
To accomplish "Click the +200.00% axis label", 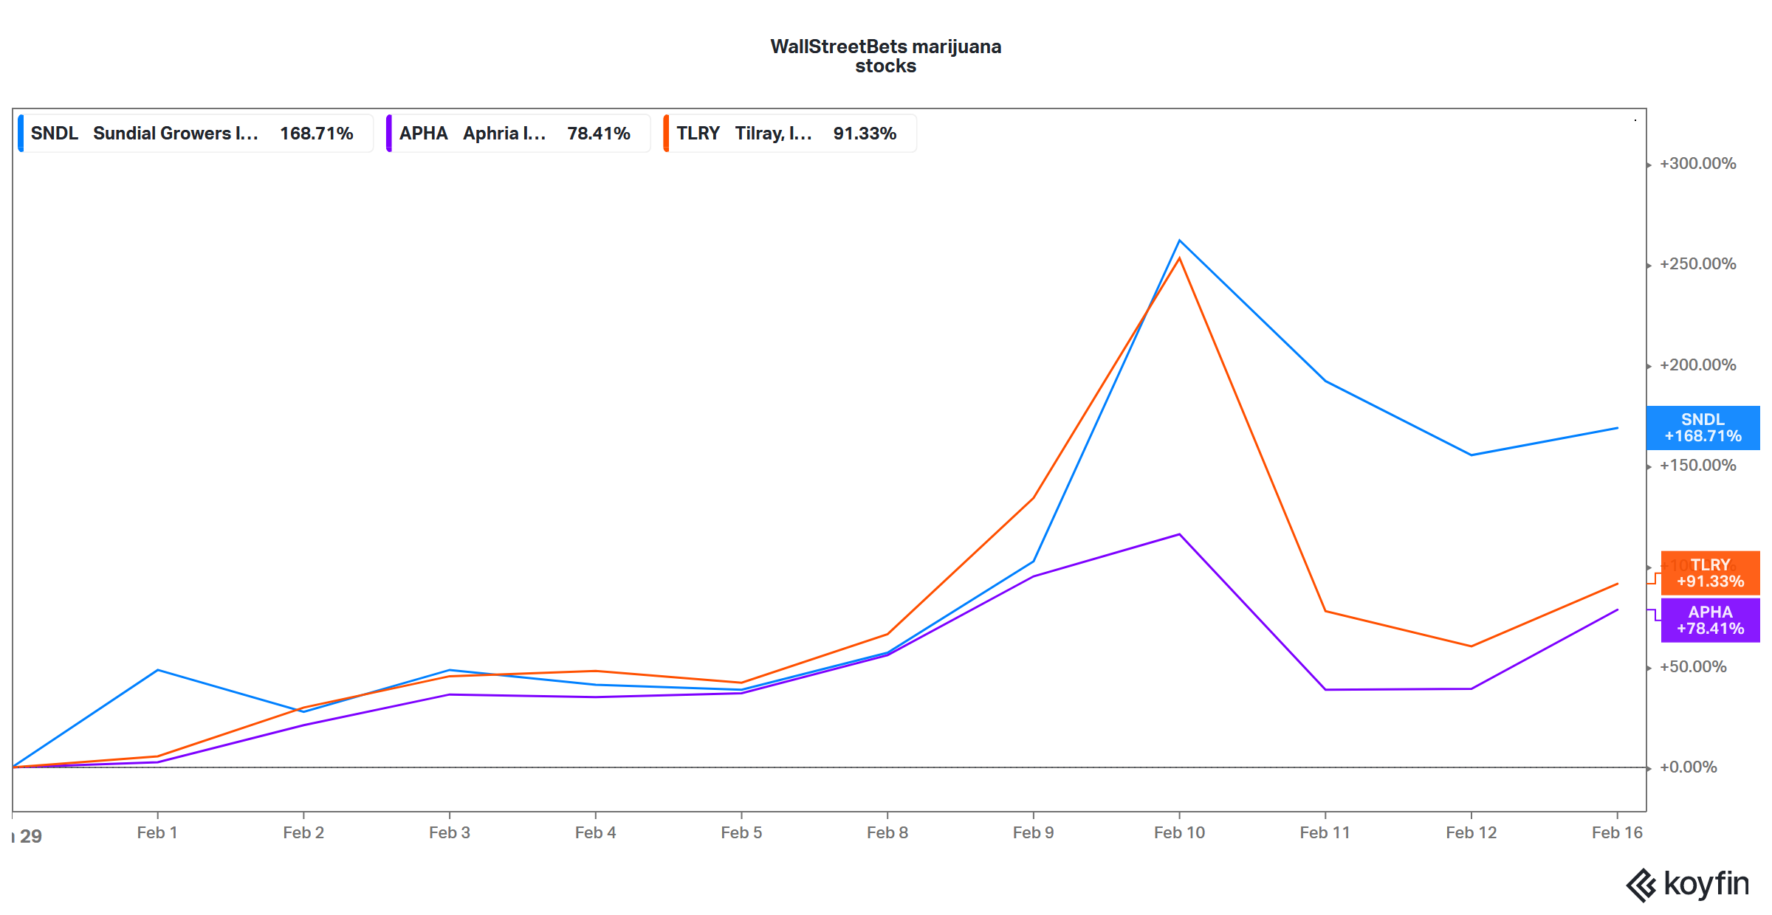I will tap(1698, 365).
